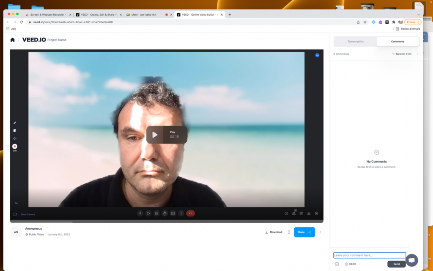433x271 pixels.
Task: Open the emoji picker for comment
Action: (337, 264)
